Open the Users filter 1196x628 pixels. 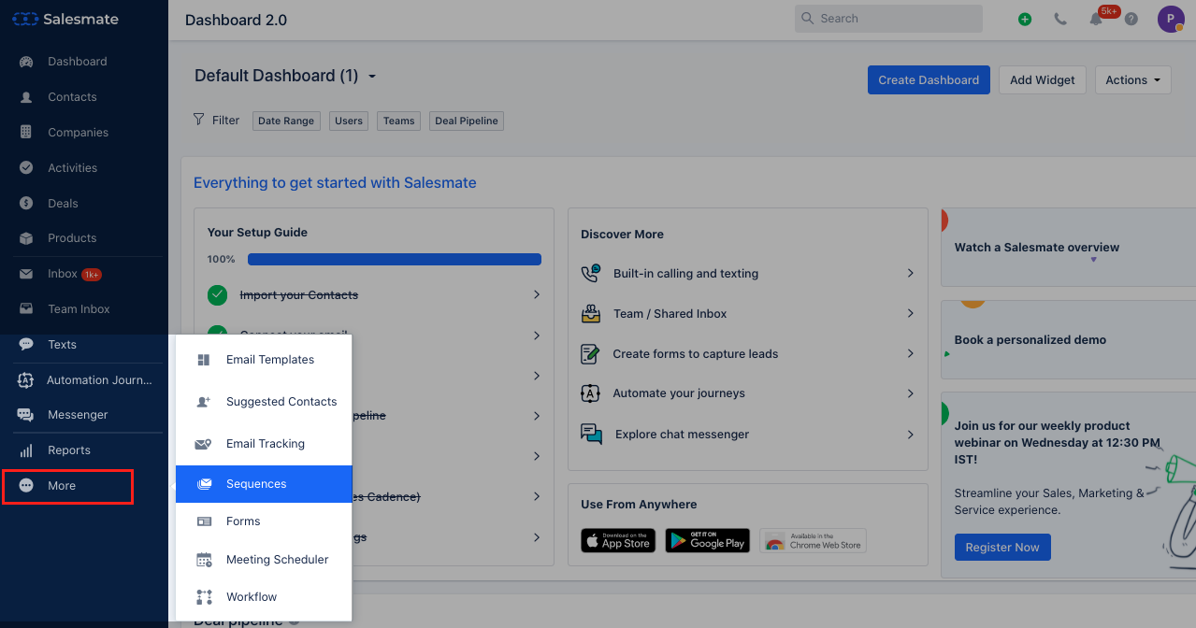tap(349, 121)
